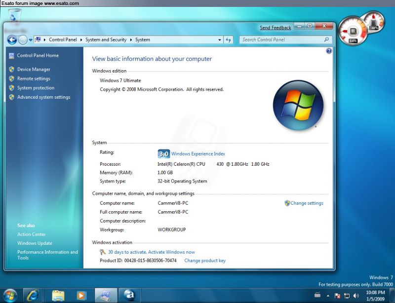The width and height of the screenshot is (395, 303).
Task: Refresh the address bar location
Action: [x=228, y=40]
